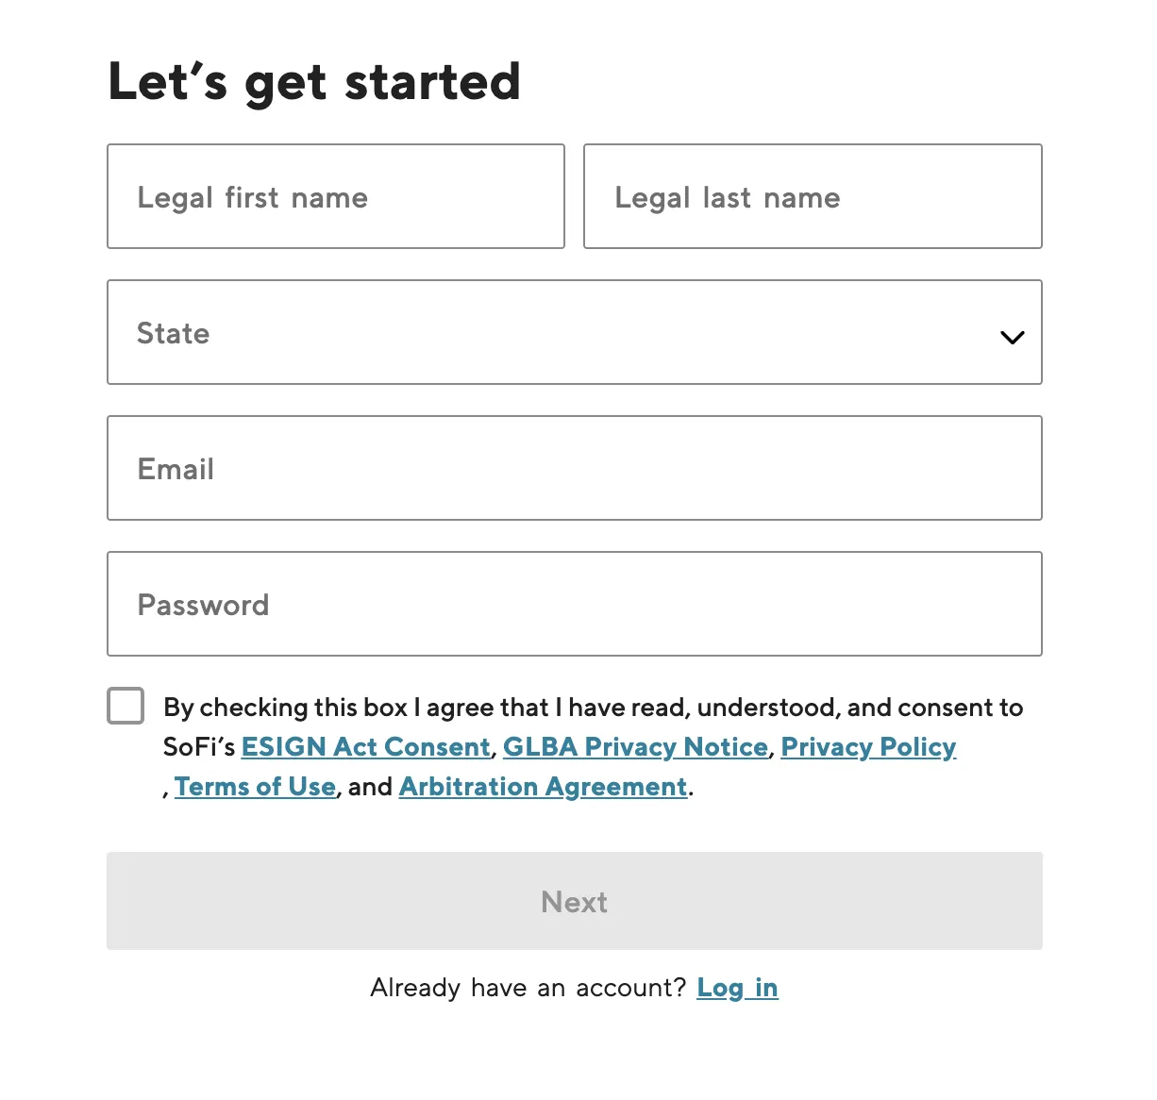
Task: Read the Arbitration Agreement
Action: click(543, 786)
